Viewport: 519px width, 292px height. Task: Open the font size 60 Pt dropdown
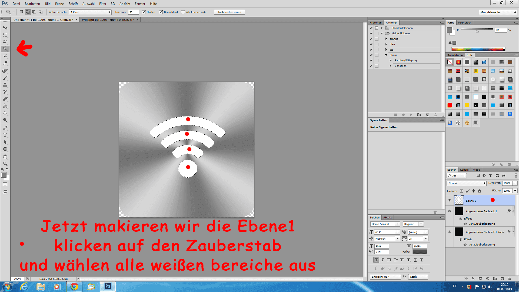tap(397, 232)
